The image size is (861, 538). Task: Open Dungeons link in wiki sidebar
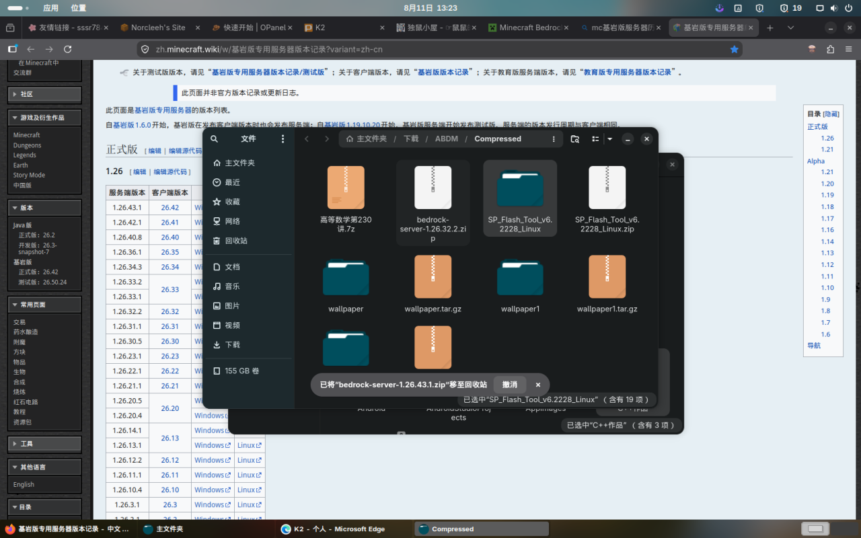pos(27,145)
